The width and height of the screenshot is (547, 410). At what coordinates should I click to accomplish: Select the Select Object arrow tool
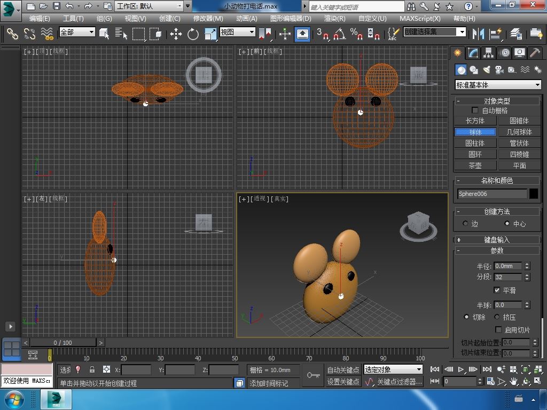click(x=104, y=34)
